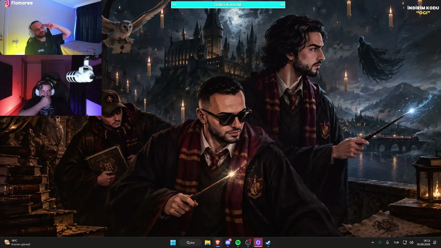441x248 pixels.
Task: Click the microphone tray icon
Action: point(388,242)
